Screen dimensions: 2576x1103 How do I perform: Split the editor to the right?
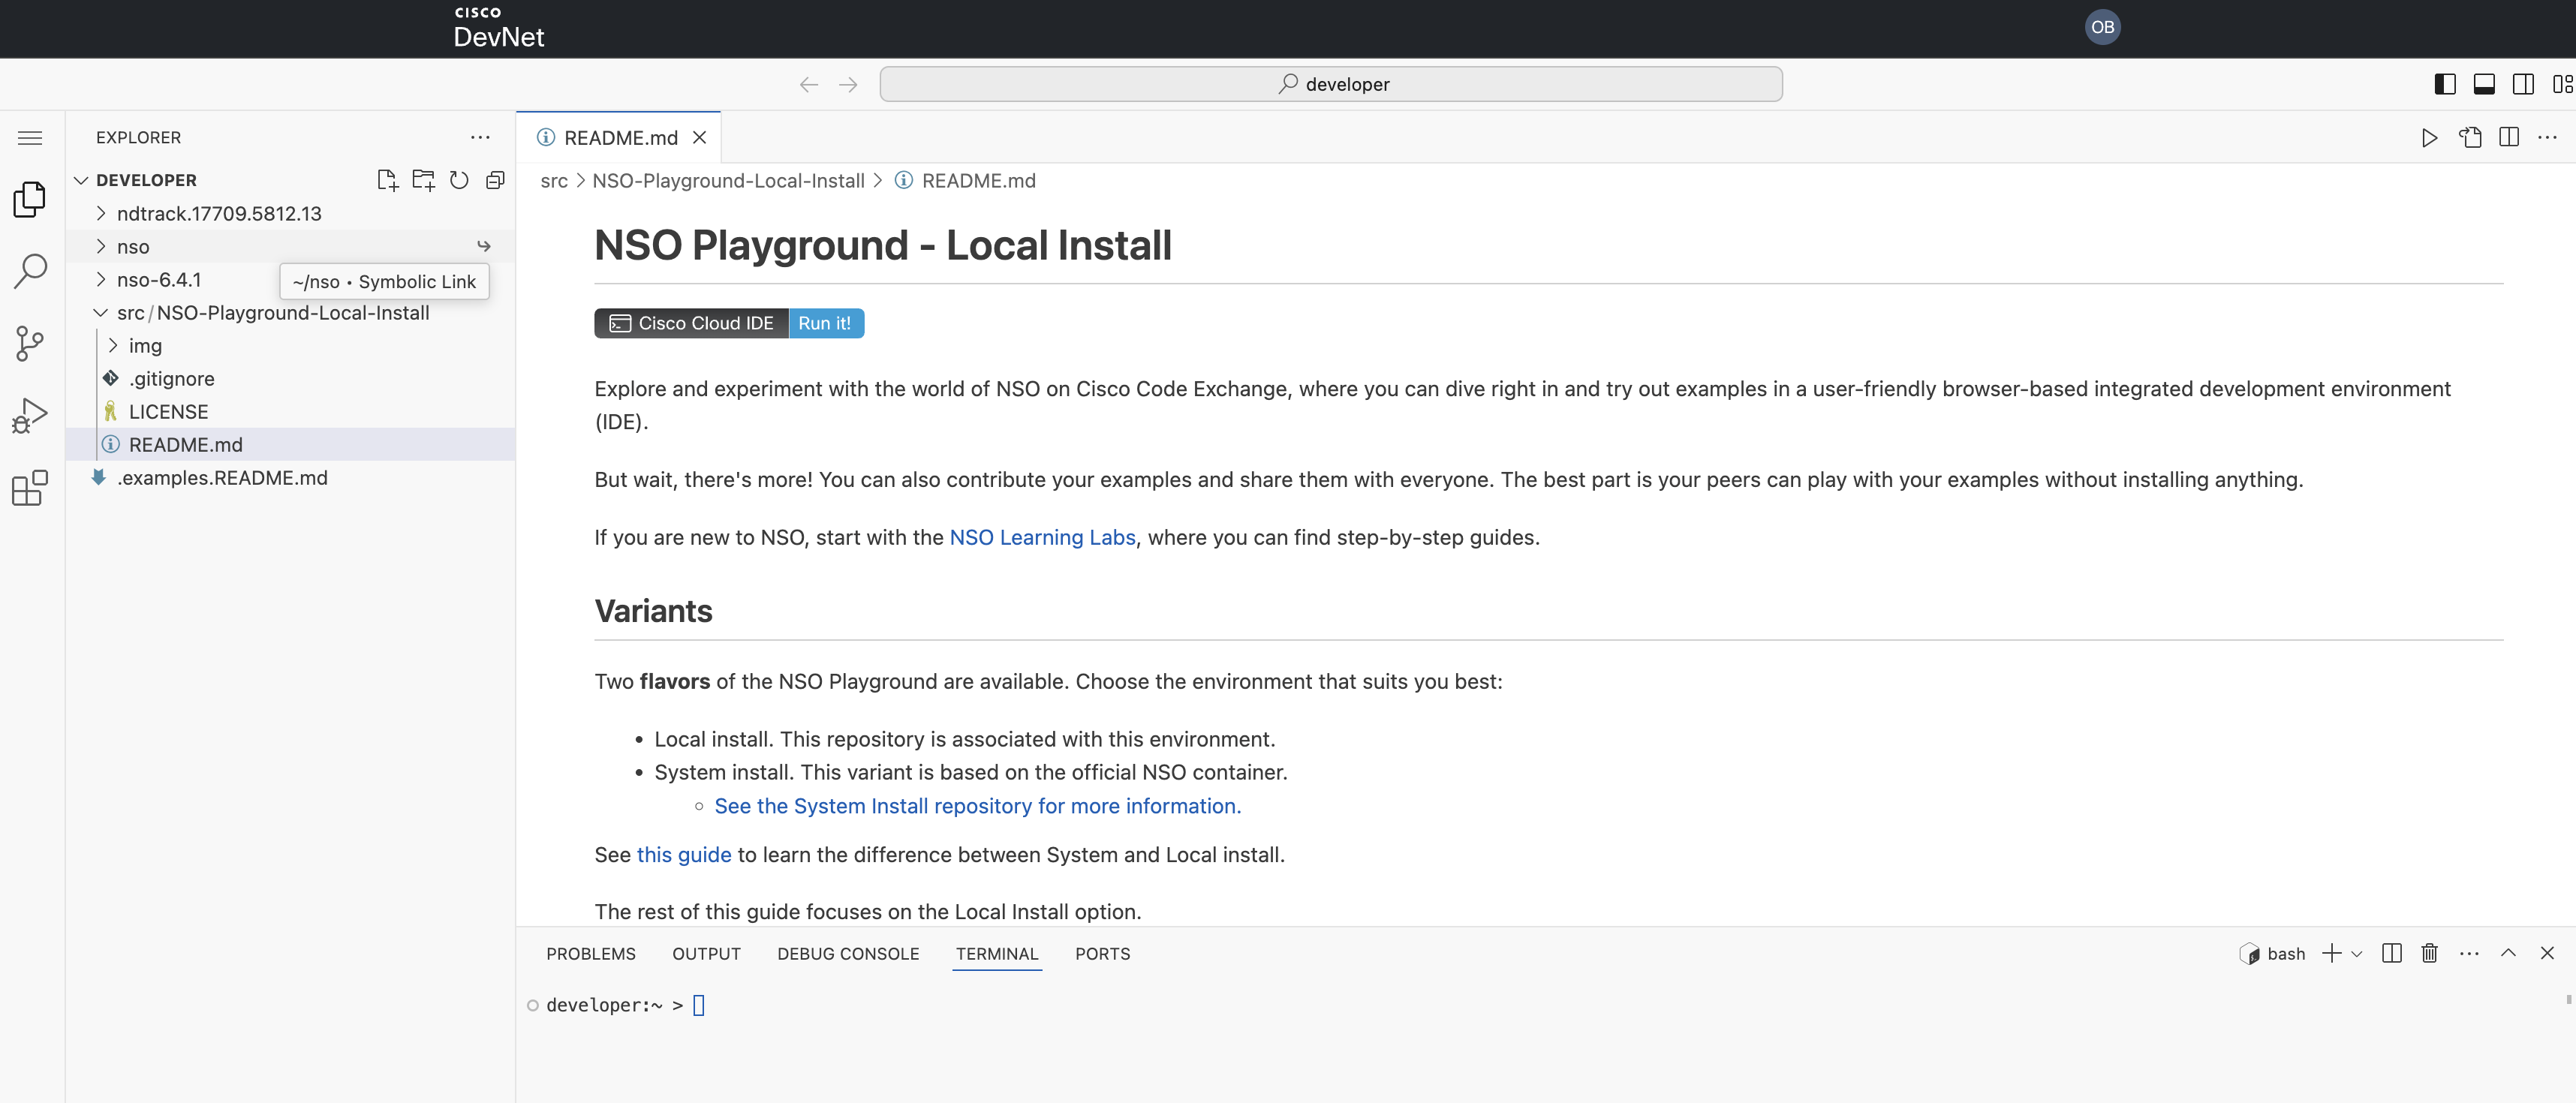2510,137
